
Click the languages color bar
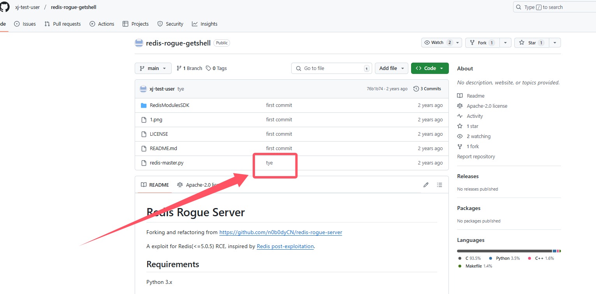click(506, 251)
